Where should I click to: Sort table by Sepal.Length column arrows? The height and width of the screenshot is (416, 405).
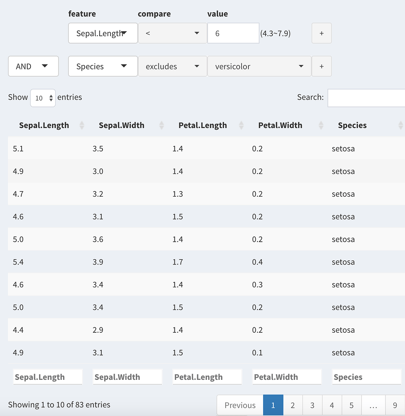pos(82,125)
